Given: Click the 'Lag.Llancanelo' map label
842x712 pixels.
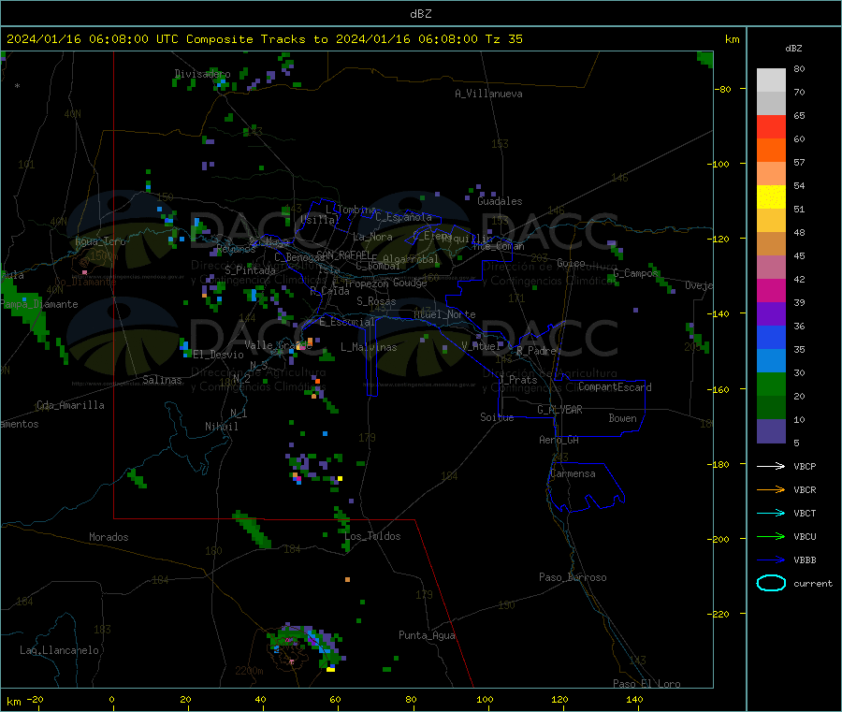Looking at the screenshot, I should point(59,651).
